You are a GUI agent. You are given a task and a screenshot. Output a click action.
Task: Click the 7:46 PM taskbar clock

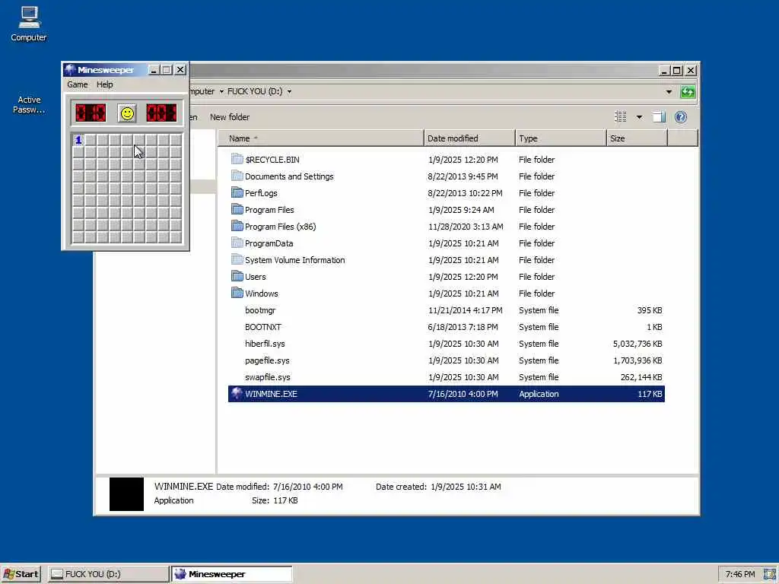[x=739, y=574]
